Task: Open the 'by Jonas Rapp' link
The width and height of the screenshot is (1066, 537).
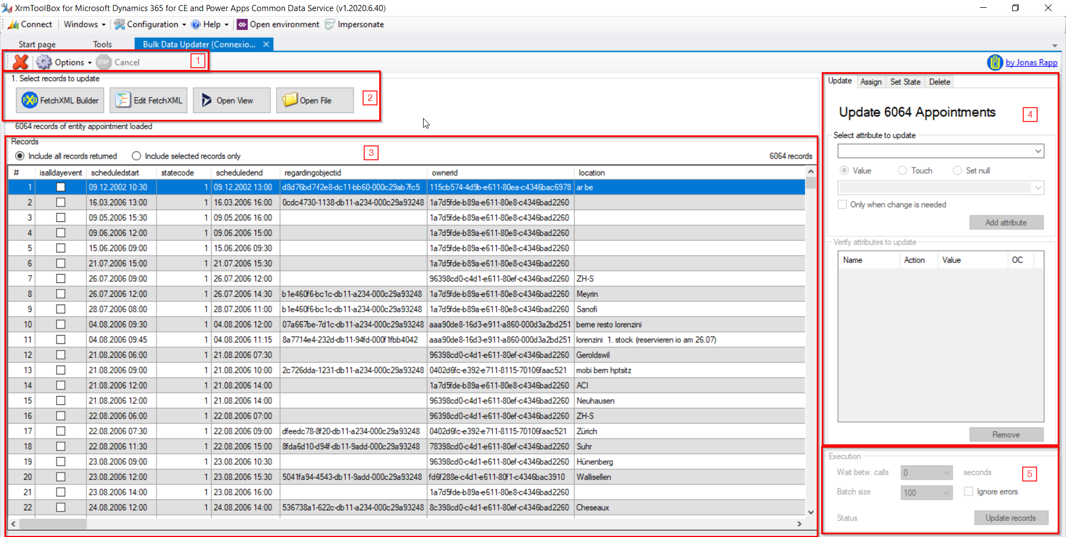Action: coord(1031,63)
